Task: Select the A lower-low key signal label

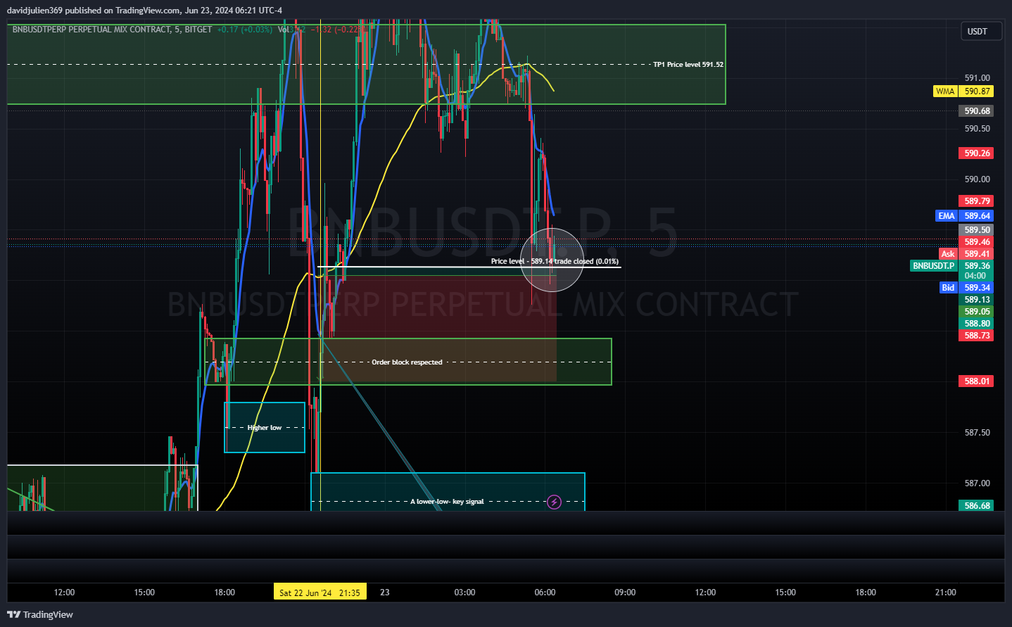Action: coord(448,502)
